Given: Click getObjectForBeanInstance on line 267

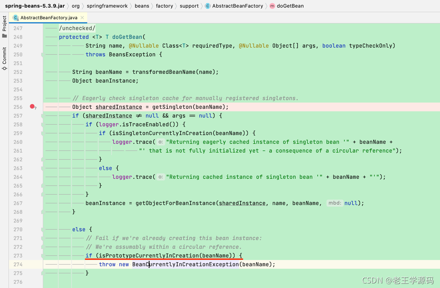Looking at the screenshot, I should pyautogui.click(x=176, y=203).
